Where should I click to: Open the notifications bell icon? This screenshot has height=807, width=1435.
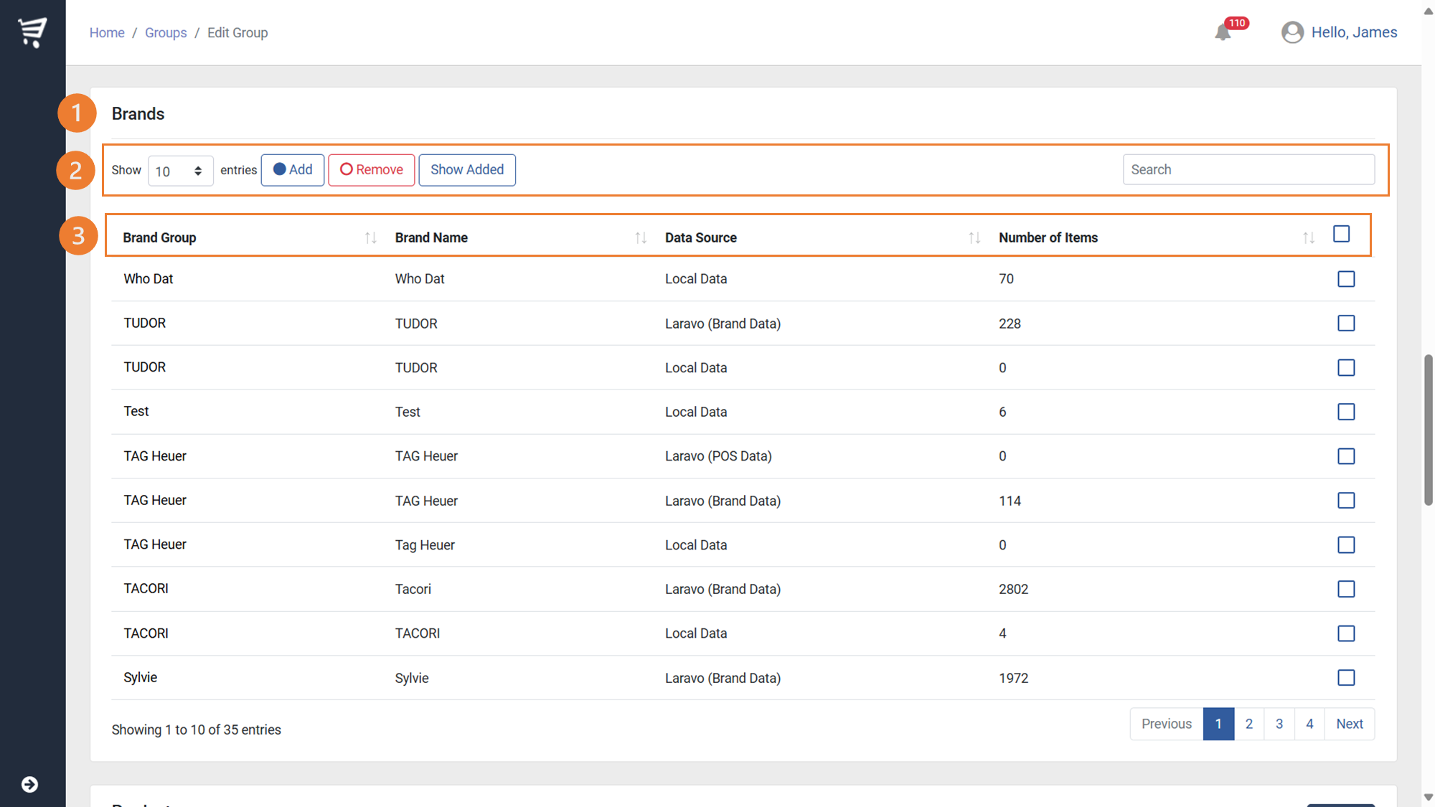[x=1223, y=32]
